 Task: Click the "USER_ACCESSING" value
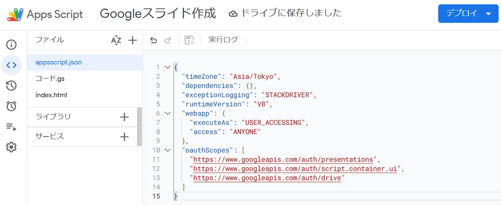274,123
